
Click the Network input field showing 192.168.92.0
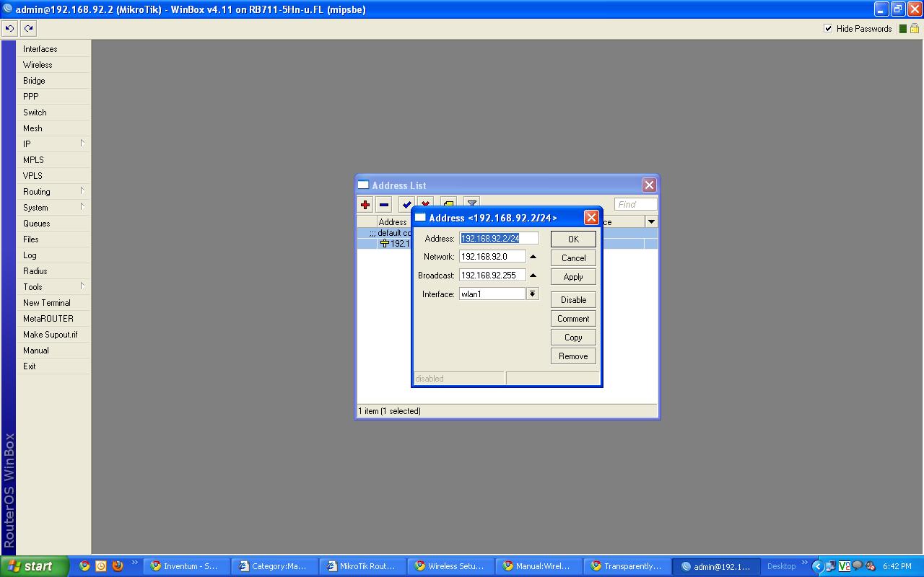pos(492,257)
